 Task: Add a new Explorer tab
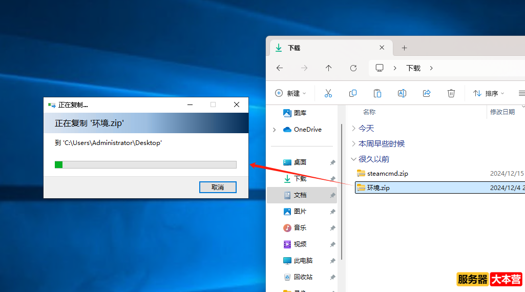click(405, 48)
